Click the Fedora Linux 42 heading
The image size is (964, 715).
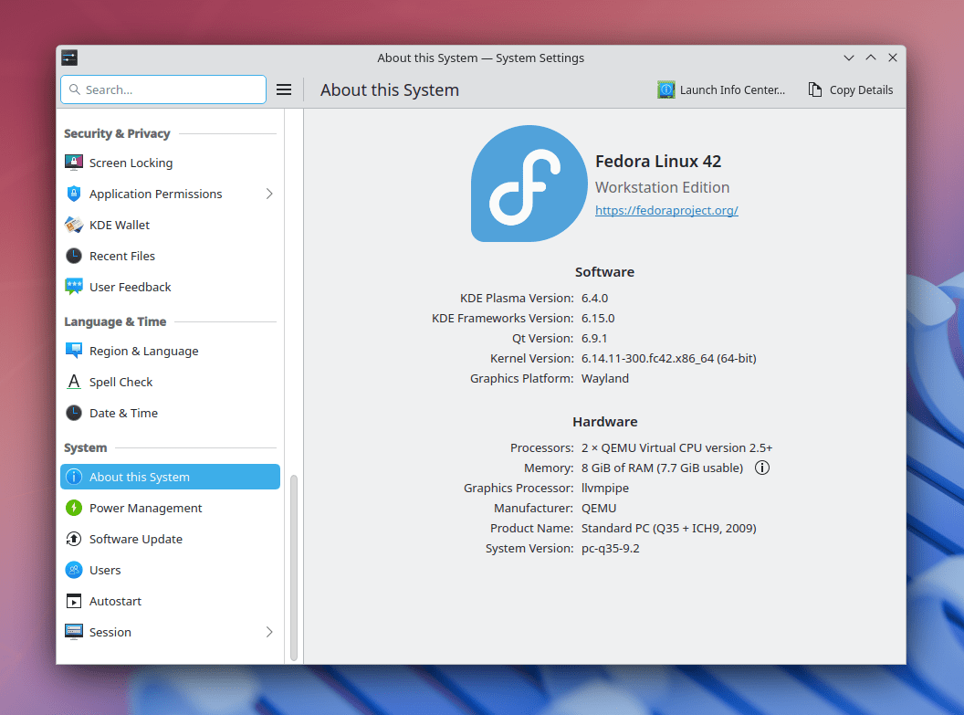point(658,161)
